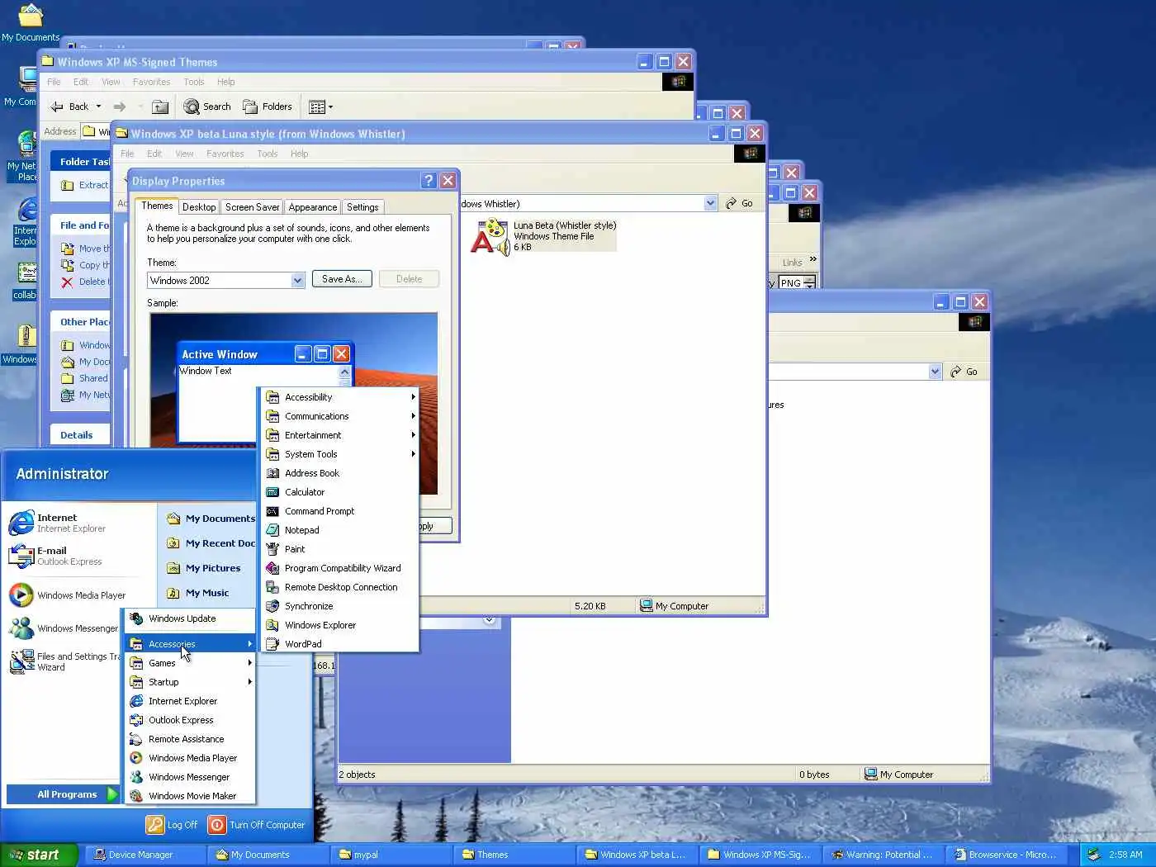The width and height of the screenshot is (1156, 867).
Task: Click Back in MS-Signed Themes toolbar
Action: (x=69, y=107)
